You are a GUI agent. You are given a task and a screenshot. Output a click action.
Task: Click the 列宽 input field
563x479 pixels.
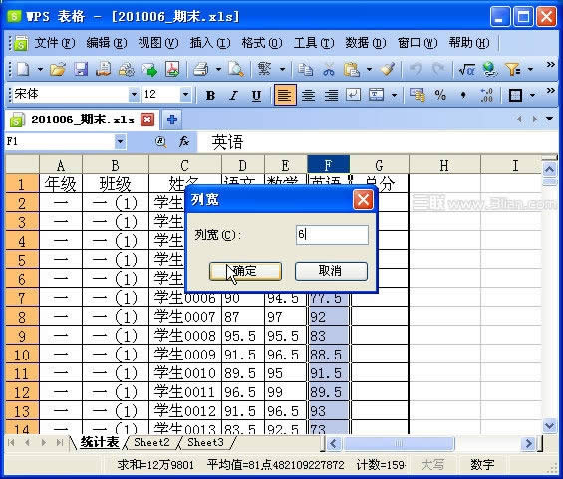[x=332, y=235]
